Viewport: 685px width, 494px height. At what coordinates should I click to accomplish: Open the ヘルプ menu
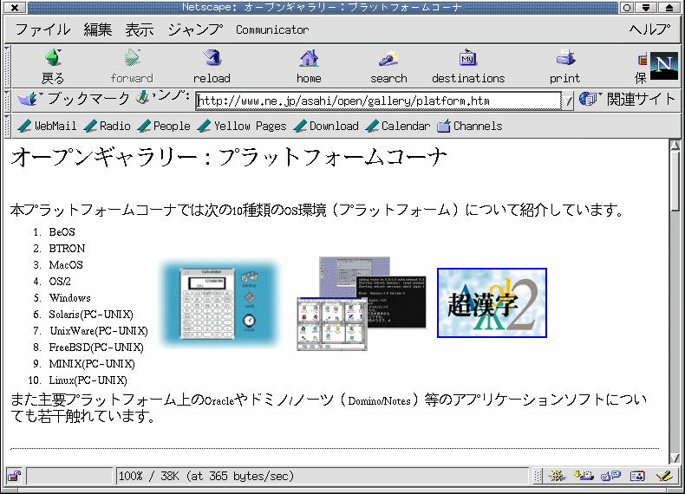click(649, 29)
